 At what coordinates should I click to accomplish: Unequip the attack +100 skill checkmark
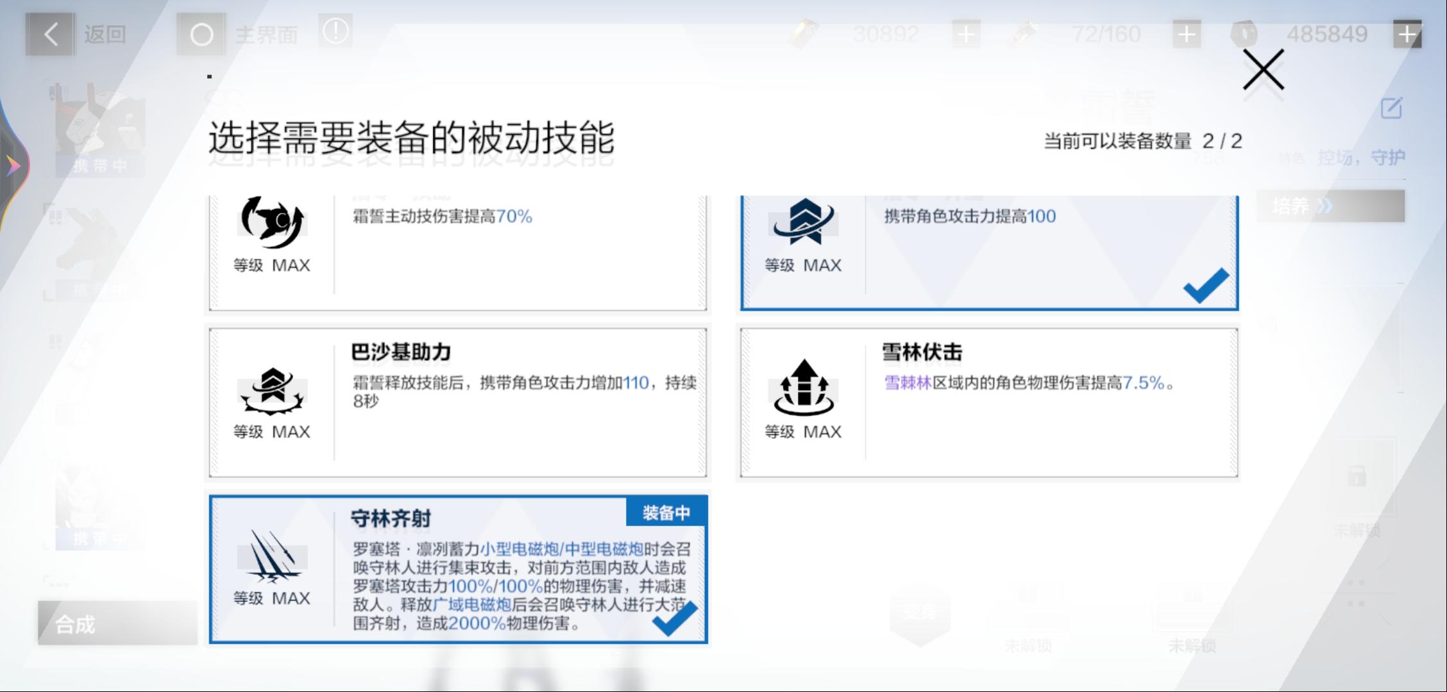(x=1206, y=285)
